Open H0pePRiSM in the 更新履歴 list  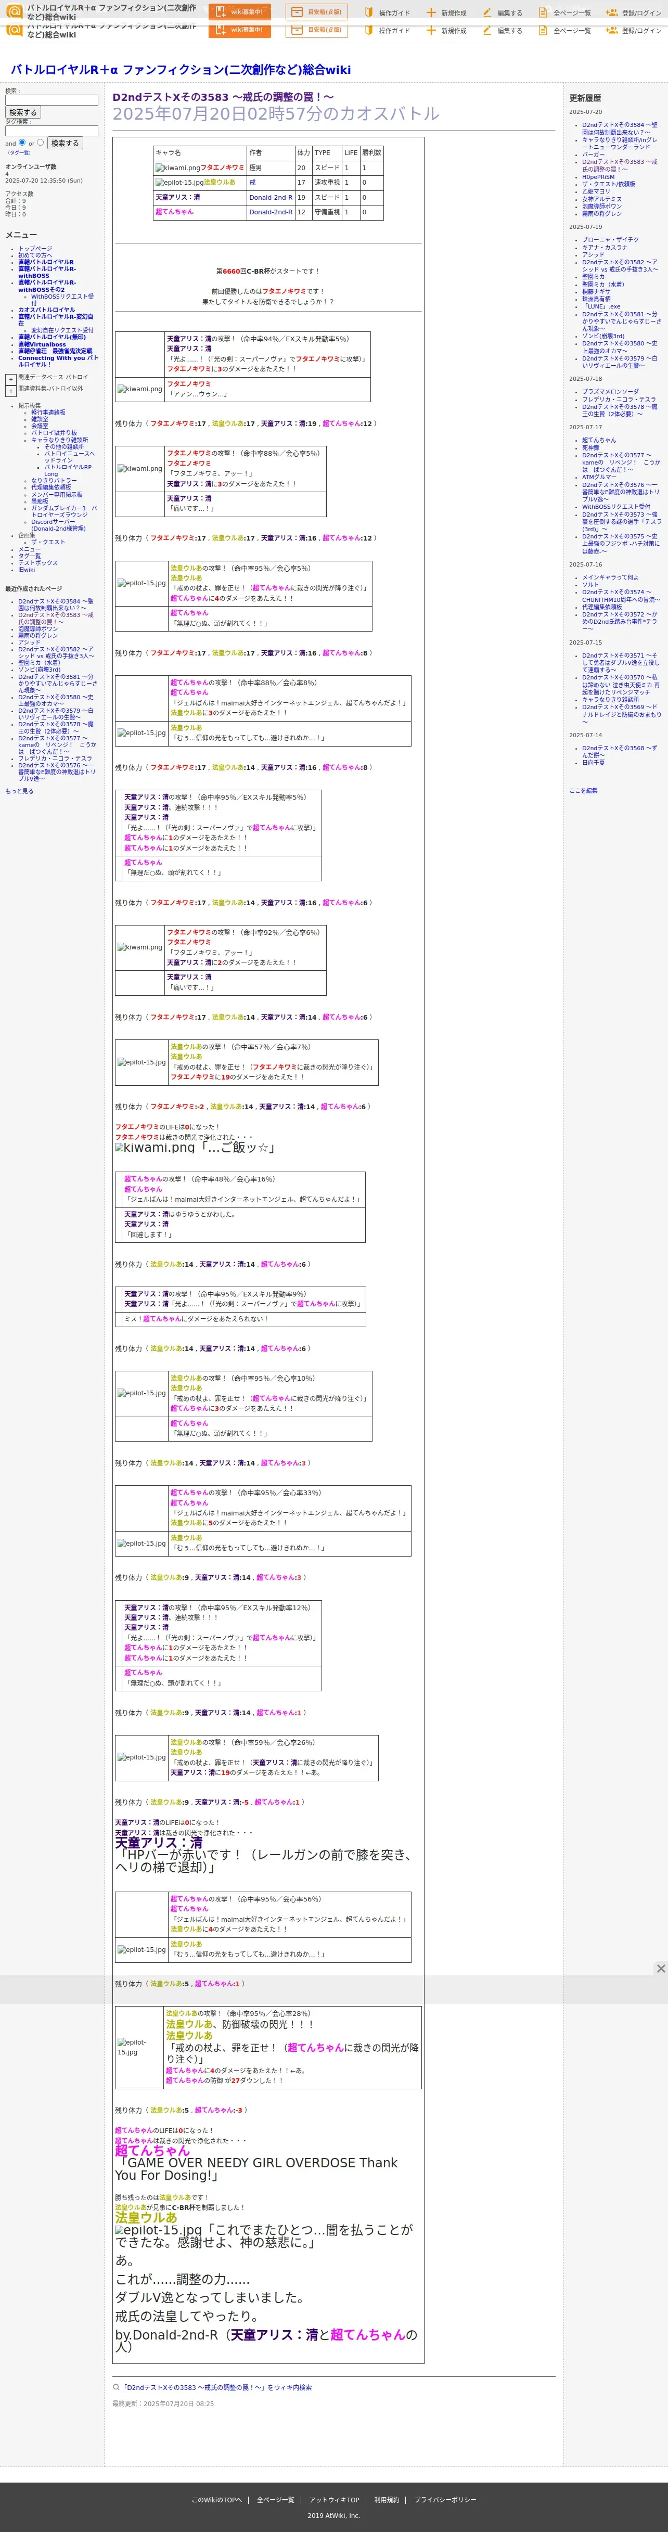(598, 177)
